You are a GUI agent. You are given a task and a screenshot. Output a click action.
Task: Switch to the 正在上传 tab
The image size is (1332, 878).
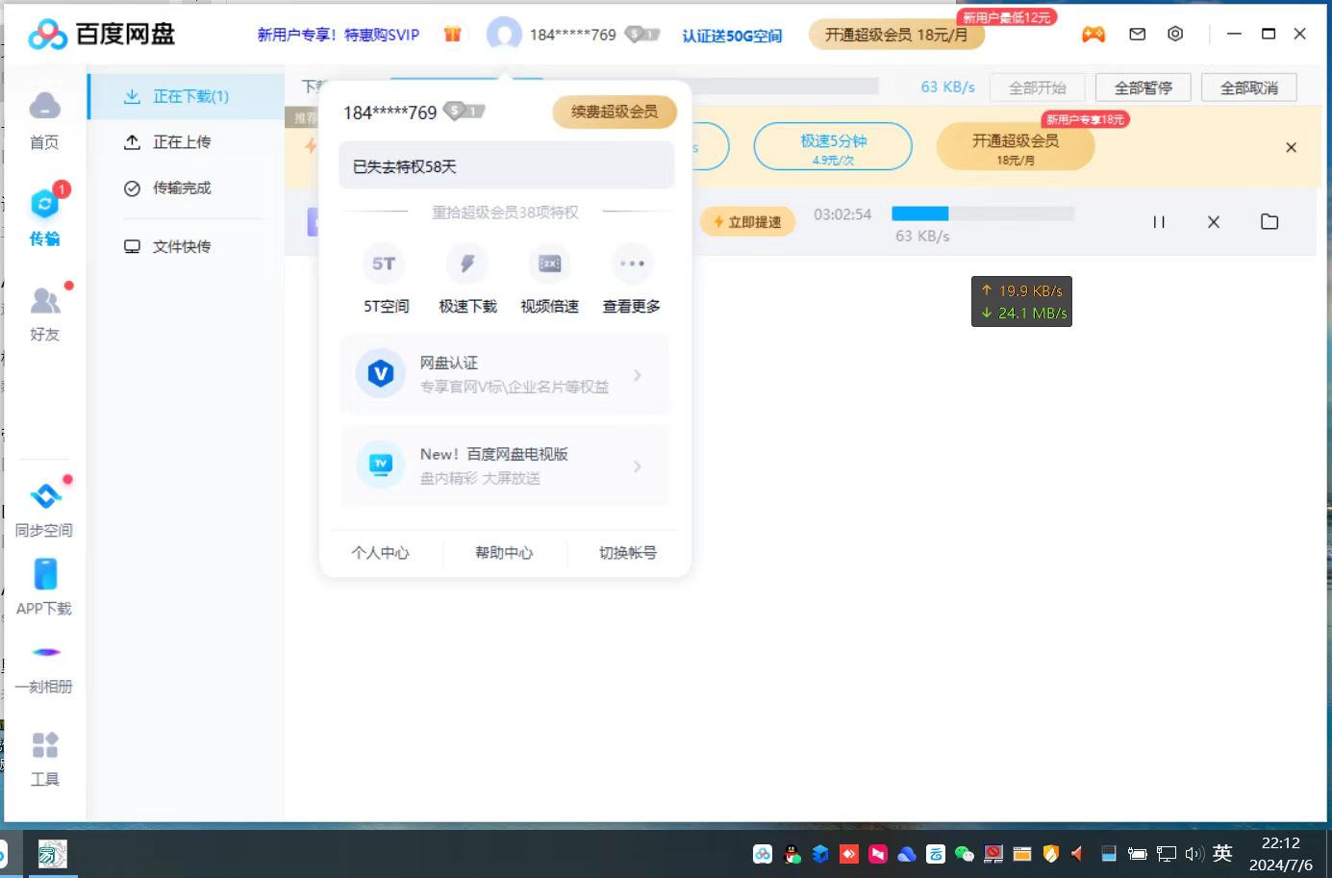(x=187, y=142)
